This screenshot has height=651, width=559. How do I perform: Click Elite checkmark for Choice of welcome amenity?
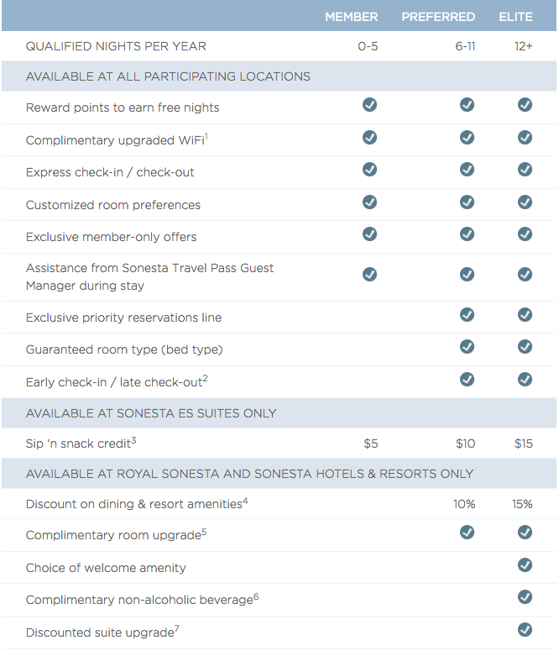click(x=525, y=565)
